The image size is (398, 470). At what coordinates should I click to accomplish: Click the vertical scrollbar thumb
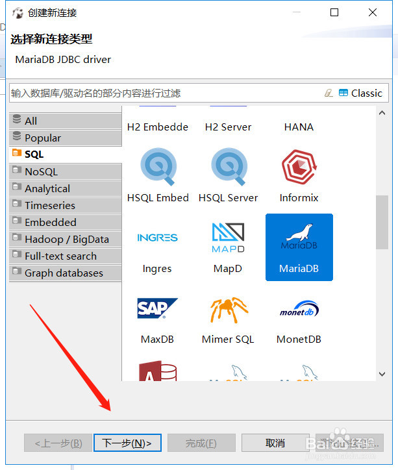(382, 222)
